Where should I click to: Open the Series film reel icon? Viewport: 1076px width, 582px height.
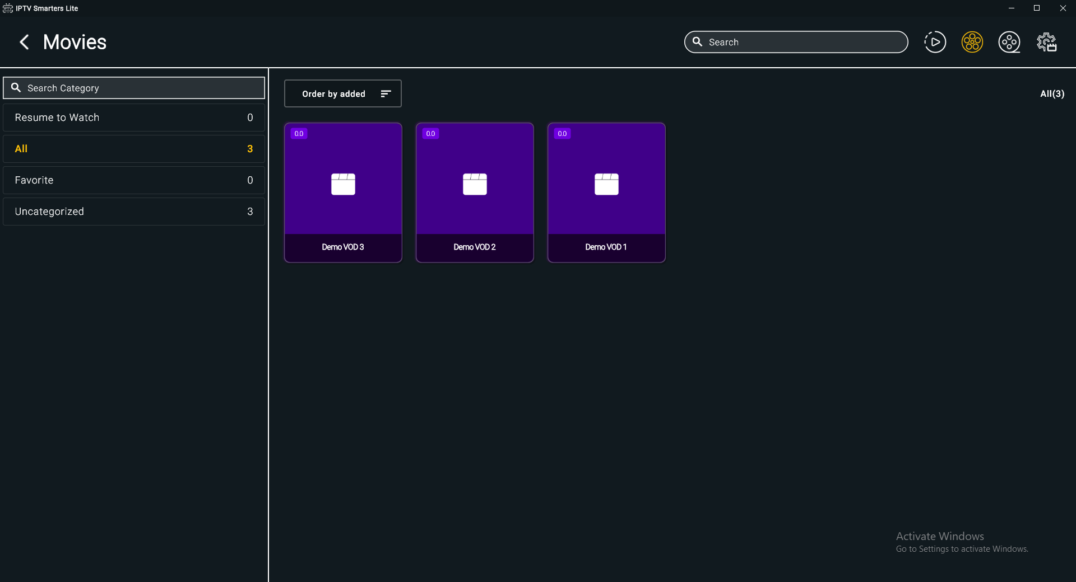click(1009, 42)
